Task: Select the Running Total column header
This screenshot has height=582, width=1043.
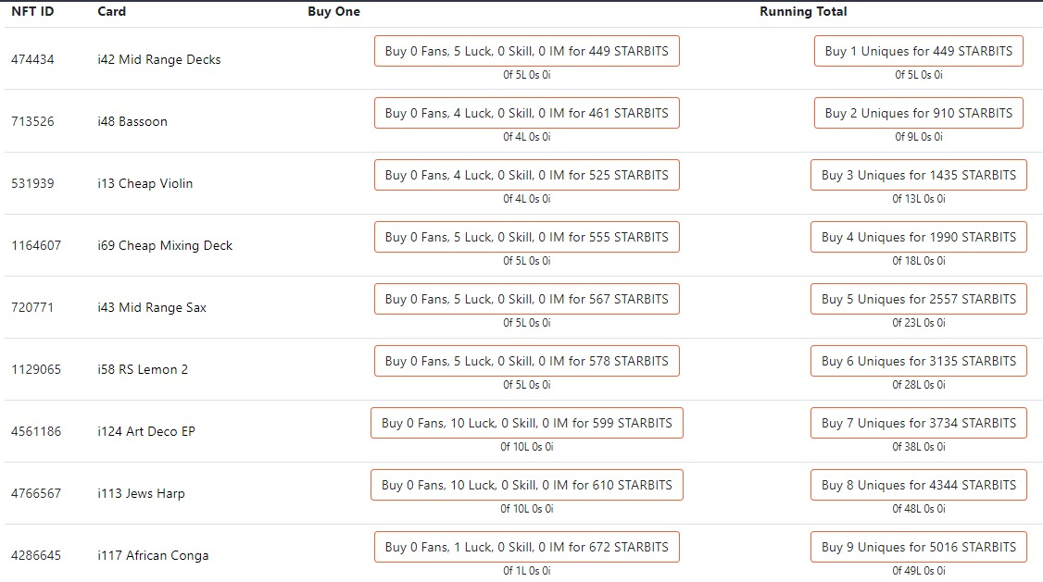Action: click(803, 11)
